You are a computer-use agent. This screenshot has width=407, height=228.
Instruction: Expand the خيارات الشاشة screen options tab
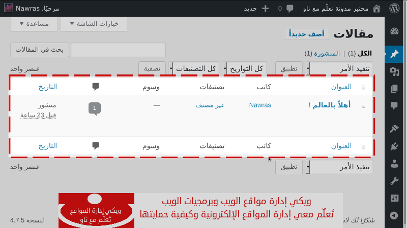pos(94,24)
